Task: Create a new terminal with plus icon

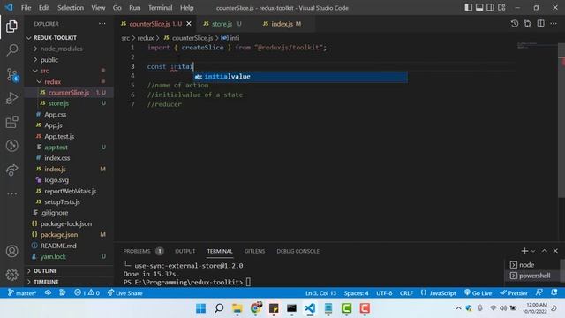Action: tap(524, 251)
